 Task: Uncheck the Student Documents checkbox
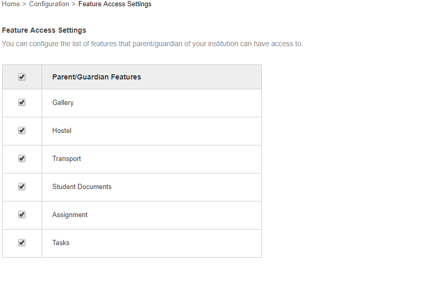(22, 187)
